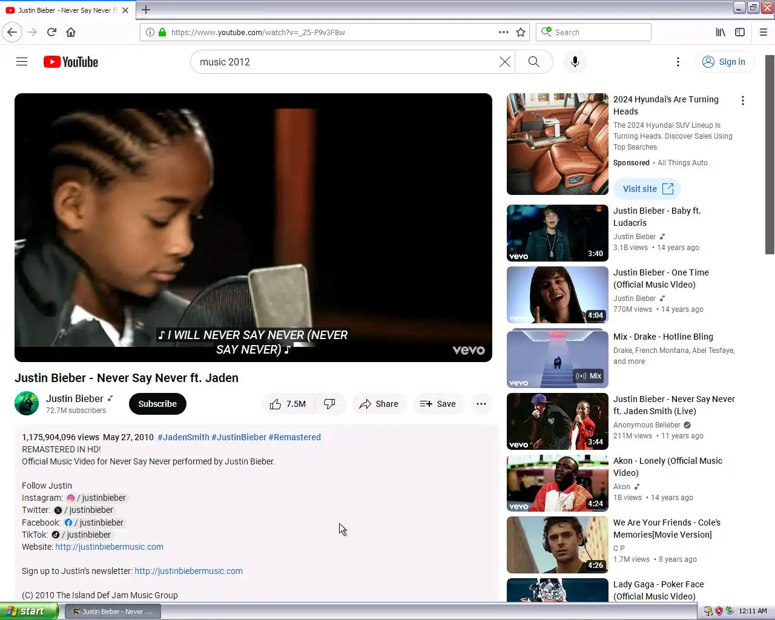Click the #JadenSmith hashtag

point(183,437)
